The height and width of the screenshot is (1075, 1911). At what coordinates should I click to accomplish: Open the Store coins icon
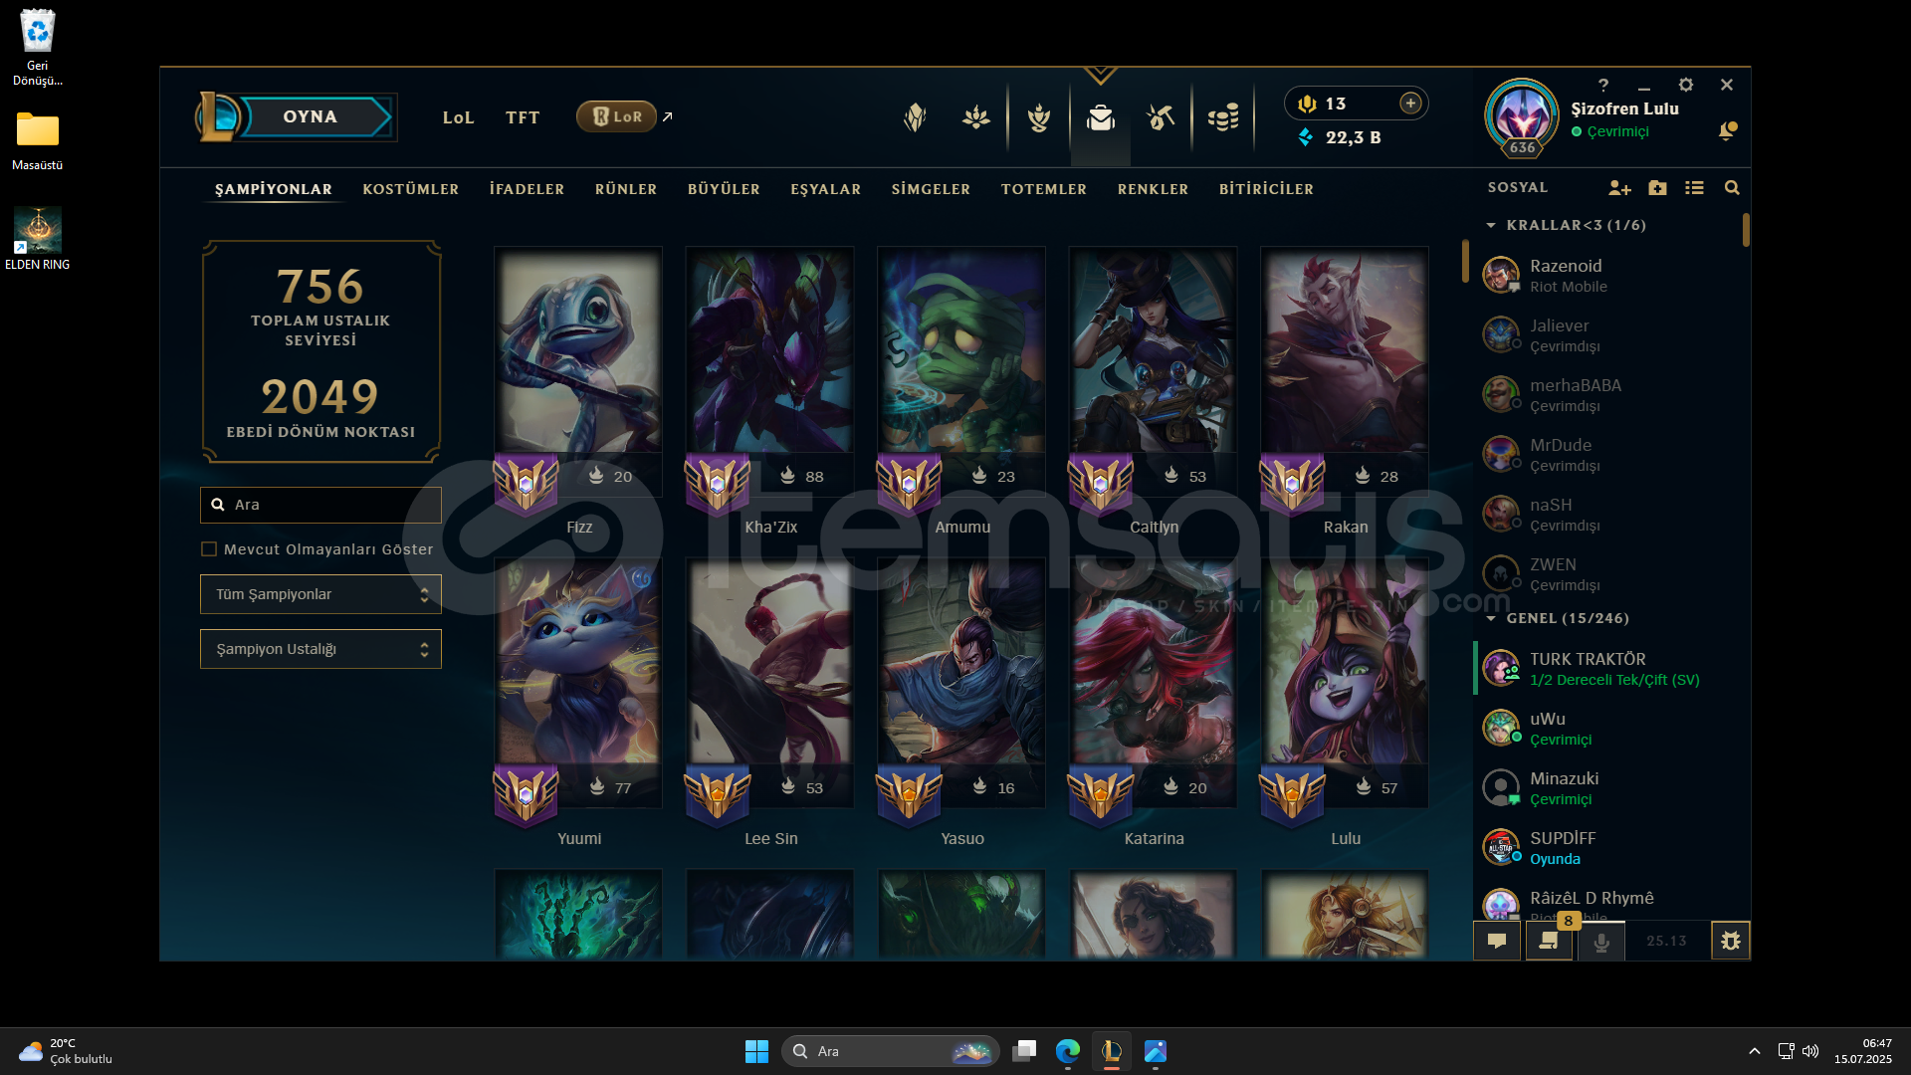coord(1223,118)
